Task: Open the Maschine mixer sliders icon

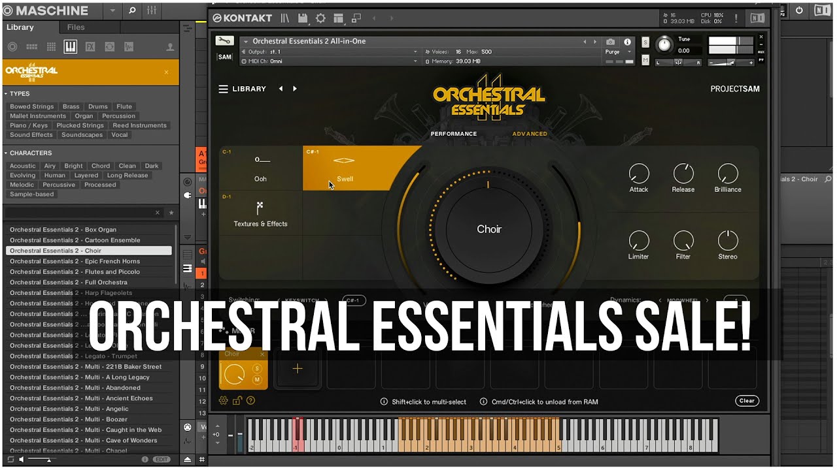Action: click(152, 10)
